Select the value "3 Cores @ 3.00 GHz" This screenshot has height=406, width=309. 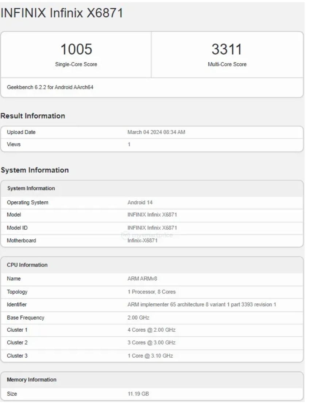[151, 343]
